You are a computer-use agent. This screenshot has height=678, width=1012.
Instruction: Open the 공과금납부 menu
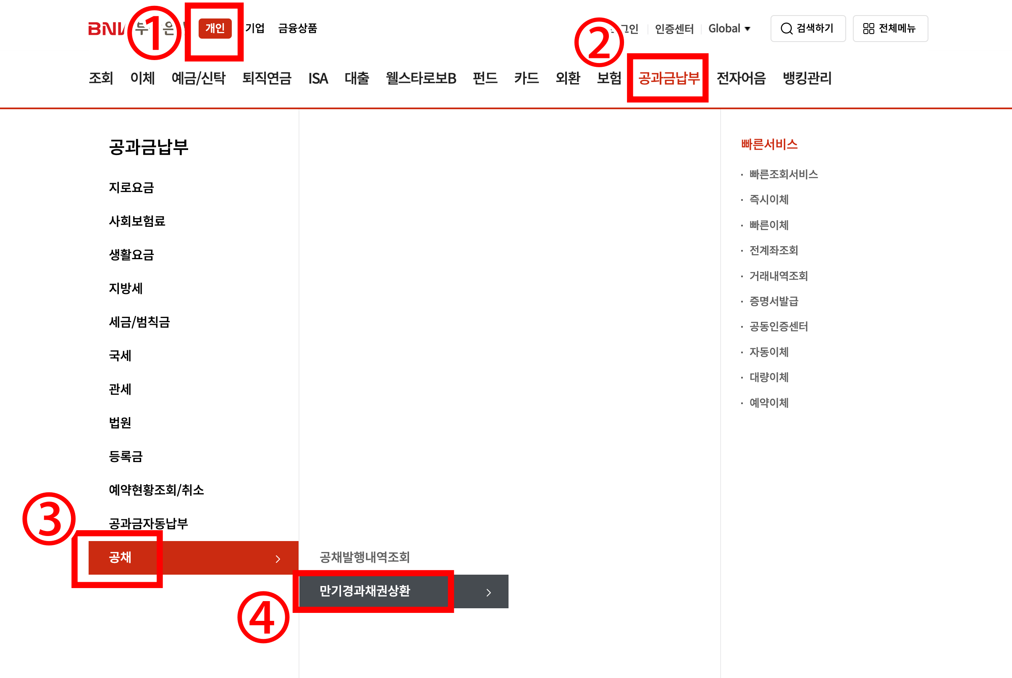click(x=669, y=78)
